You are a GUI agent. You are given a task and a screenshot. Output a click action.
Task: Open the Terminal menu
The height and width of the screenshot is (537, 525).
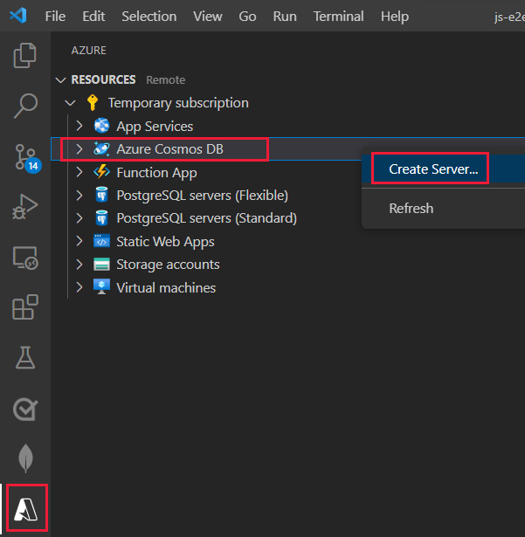[339, 16]
